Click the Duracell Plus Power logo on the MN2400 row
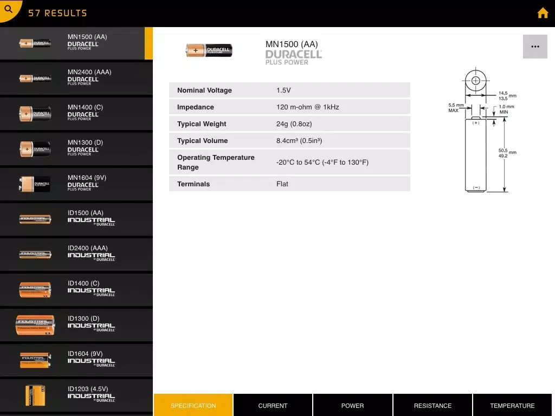The width and height of the screenshot is (555, 416). click(x=83, y=81)
